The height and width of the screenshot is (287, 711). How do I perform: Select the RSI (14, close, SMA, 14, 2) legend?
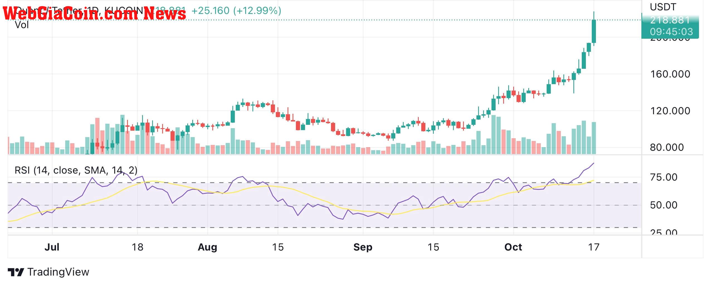[76, 170]
